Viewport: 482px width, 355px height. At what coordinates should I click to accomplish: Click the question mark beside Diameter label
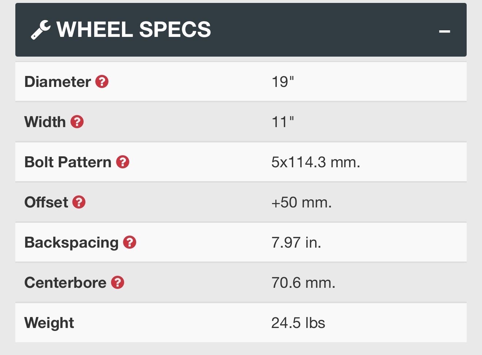pos(102,82)
